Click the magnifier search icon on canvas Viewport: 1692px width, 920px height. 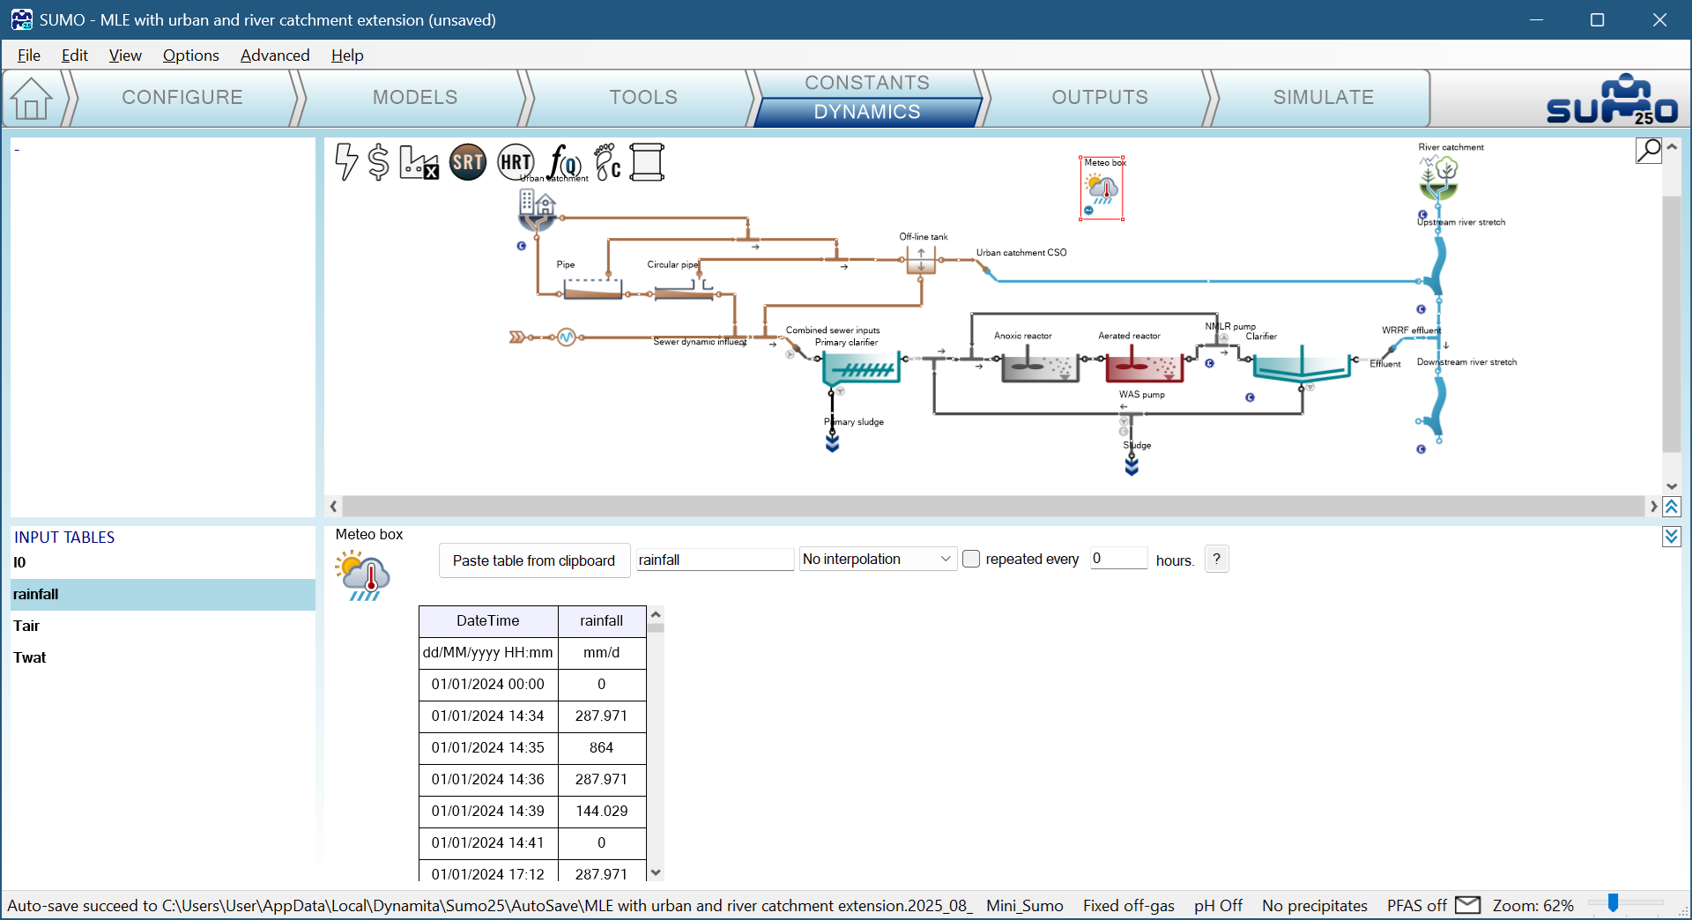pos(1648,151)
